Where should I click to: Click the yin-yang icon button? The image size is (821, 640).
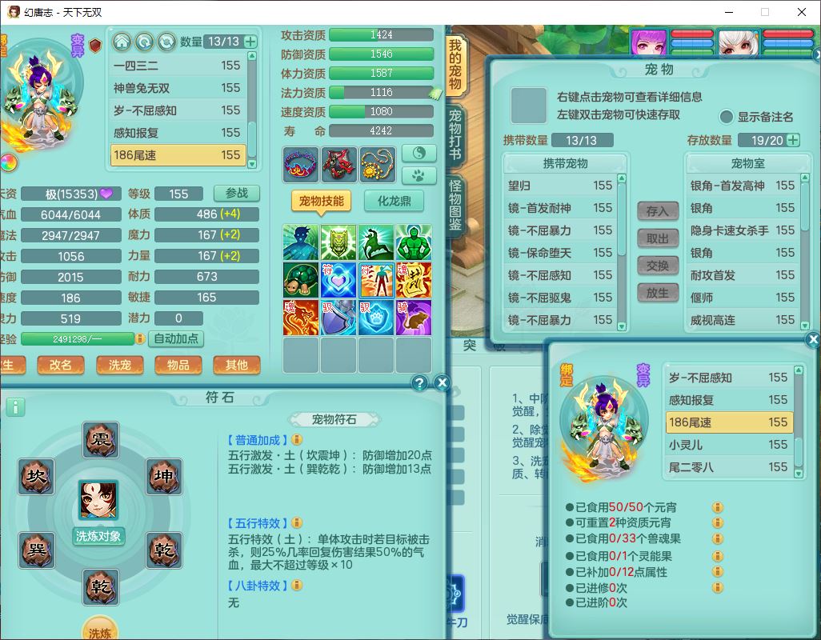click(419, 153)
